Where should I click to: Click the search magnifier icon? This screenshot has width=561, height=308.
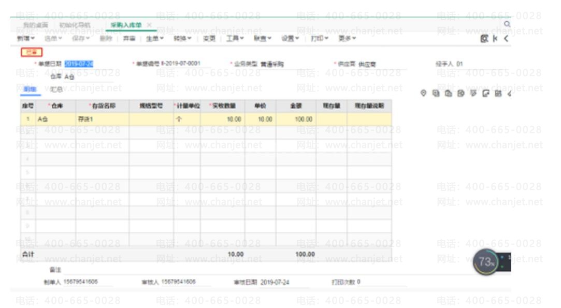point(507,24)
